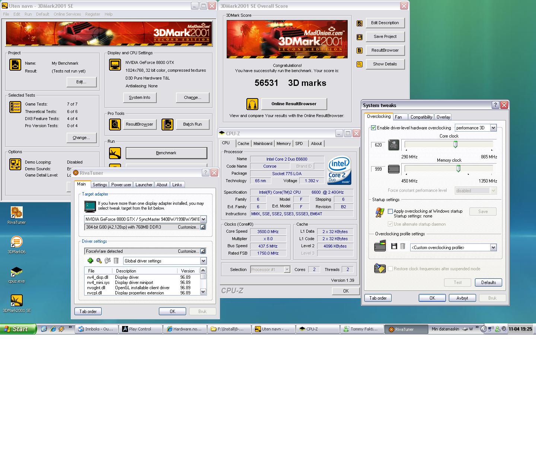The height and width of the screenshot is (455, 536).
Task: Click the core clock value field showing 620
Action: [378, 145]
